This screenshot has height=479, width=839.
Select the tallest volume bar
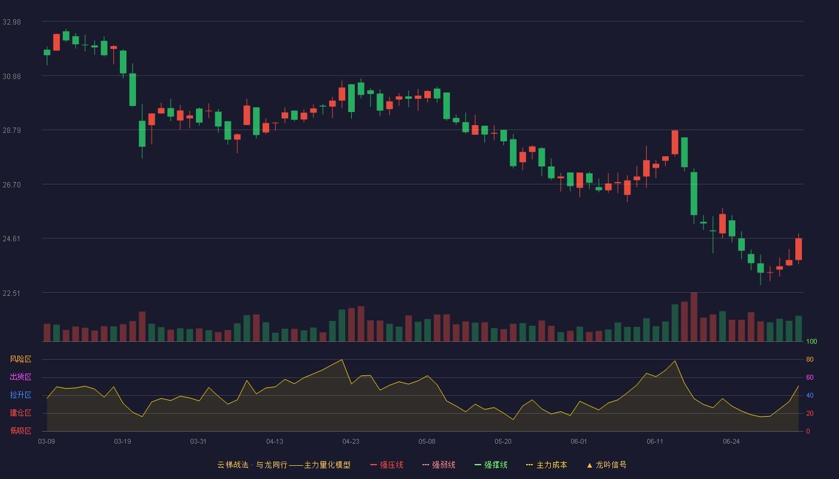click(694, 317)
